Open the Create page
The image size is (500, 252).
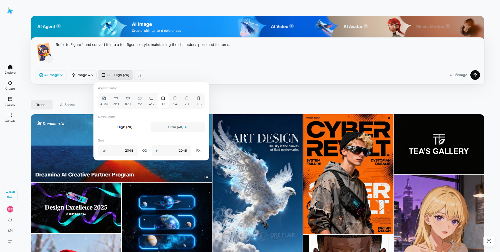click(x=10, y=85)
